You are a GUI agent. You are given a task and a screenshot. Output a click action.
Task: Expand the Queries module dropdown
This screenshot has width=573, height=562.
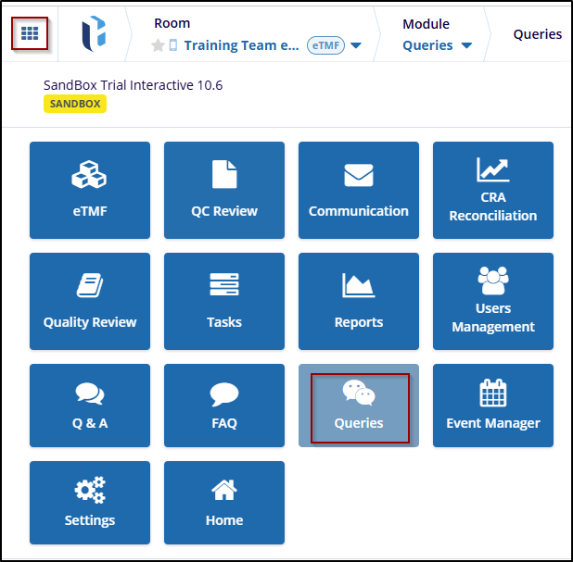pos(465,46)
